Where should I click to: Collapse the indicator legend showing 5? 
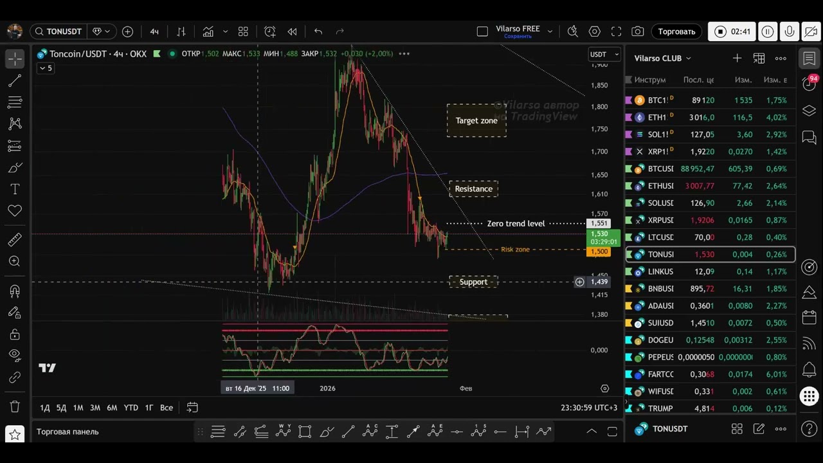click(x=45, y=68)
